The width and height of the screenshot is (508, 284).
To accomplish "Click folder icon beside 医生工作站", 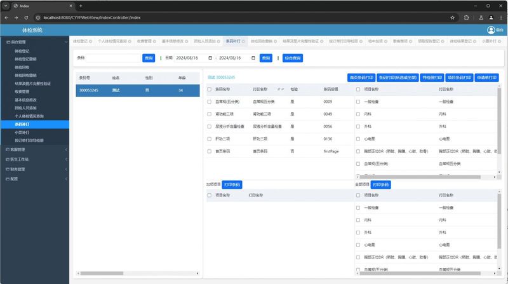I will (x=8, y=159).
